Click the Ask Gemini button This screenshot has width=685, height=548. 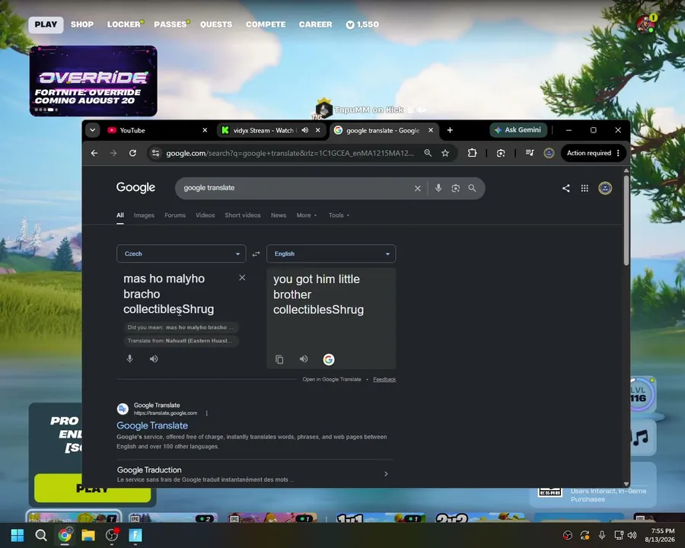518,130
